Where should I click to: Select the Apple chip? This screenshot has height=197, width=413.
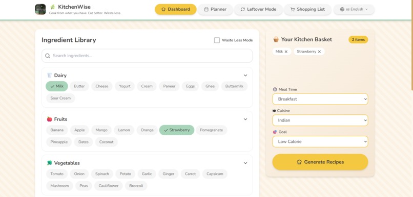[x=79, y=130]
